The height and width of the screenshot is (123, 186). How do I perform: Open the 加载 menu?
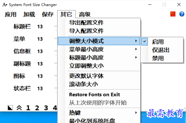[29, 15]
